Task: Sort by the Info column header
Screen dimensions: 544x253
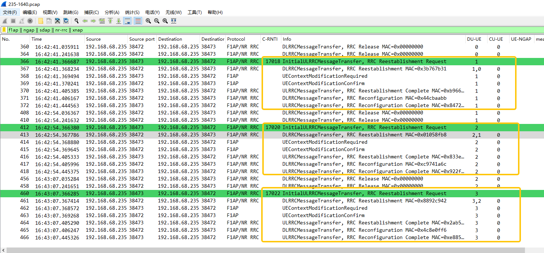Action: click(x=373, y=39)
